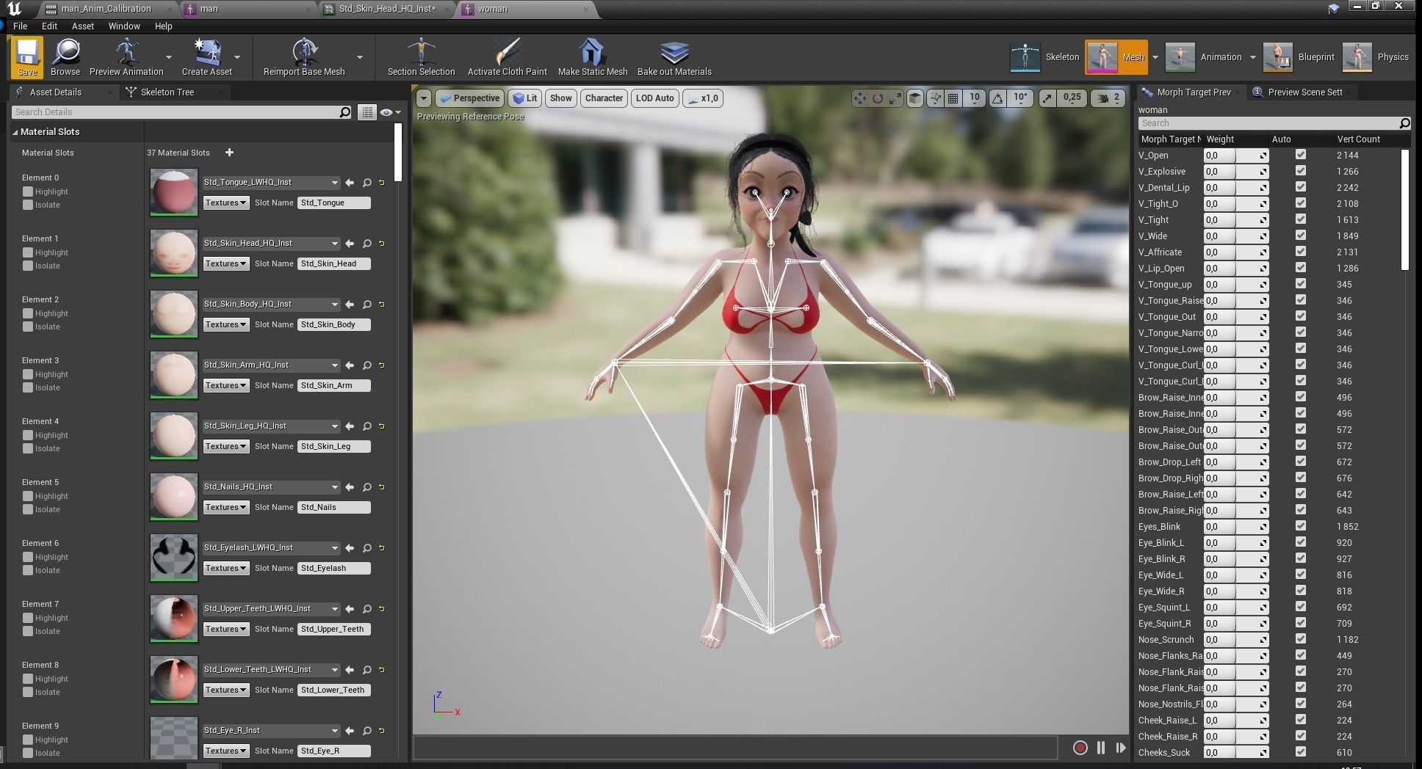This screenshot has width=1422, height=769.
Task: Click the Reimport Base Mesh icon
Action: point(304,57)
